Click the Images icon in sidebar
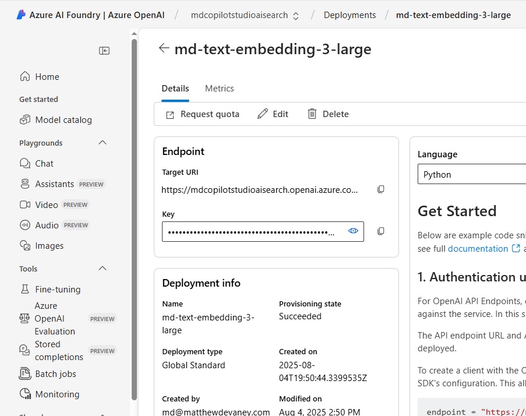This screenshot has height=416, width=526. [25, 245]
